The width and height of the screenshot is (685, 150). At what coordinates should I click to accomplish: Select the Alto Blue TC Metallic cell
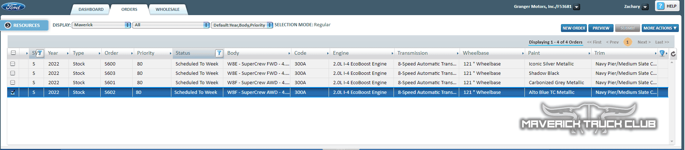(552, 92)
